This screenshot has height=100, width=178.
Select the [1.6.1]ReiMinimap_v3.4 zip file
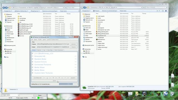pos(25,28)
